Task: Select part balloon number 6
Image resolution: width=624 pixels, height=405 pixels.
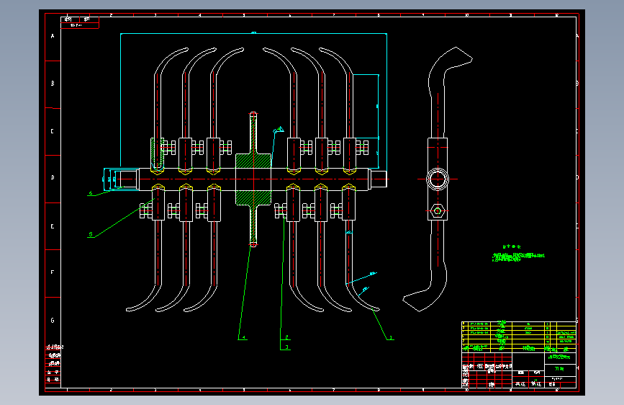Action: pos(91,193)
